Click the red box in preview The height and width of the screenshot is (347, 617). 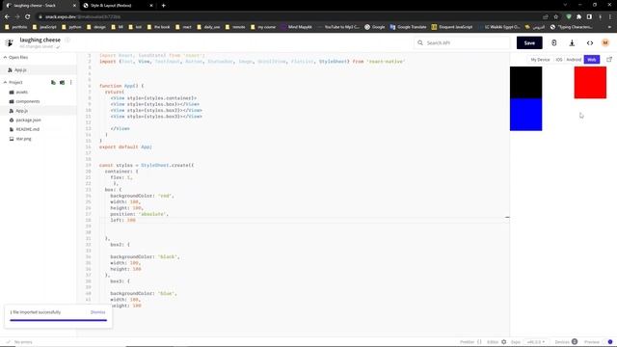pos(590,83)
